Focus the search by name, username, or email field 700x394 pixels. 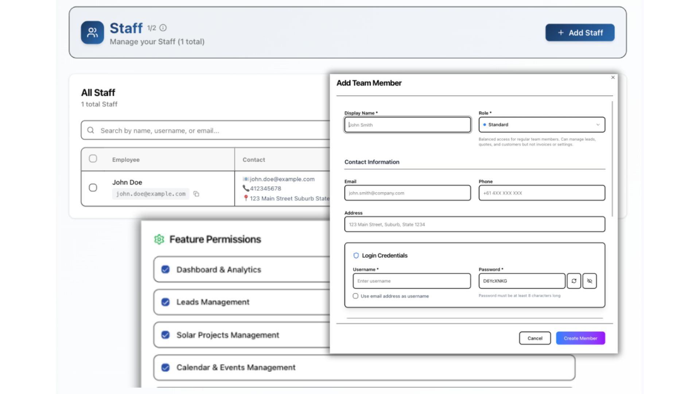coord(205,130)
